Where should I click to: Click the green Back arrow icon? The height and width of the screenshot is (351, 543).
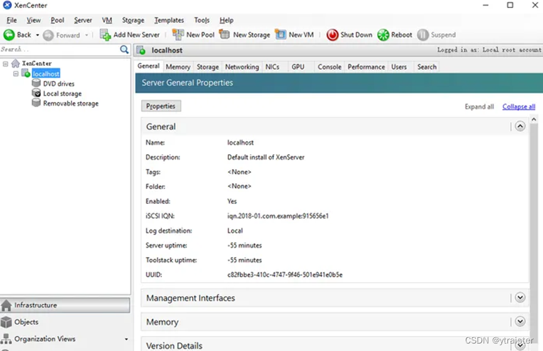pyautogui.click(x=9, y=34)
